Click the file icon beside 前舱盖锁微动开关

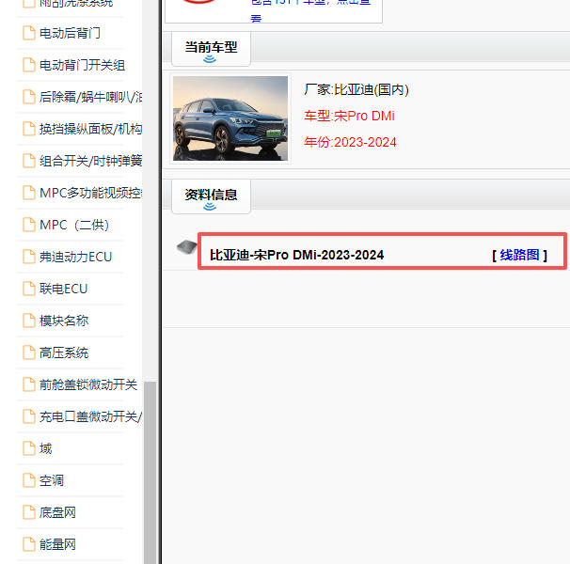pyautogui.click(x=29, y=384)
